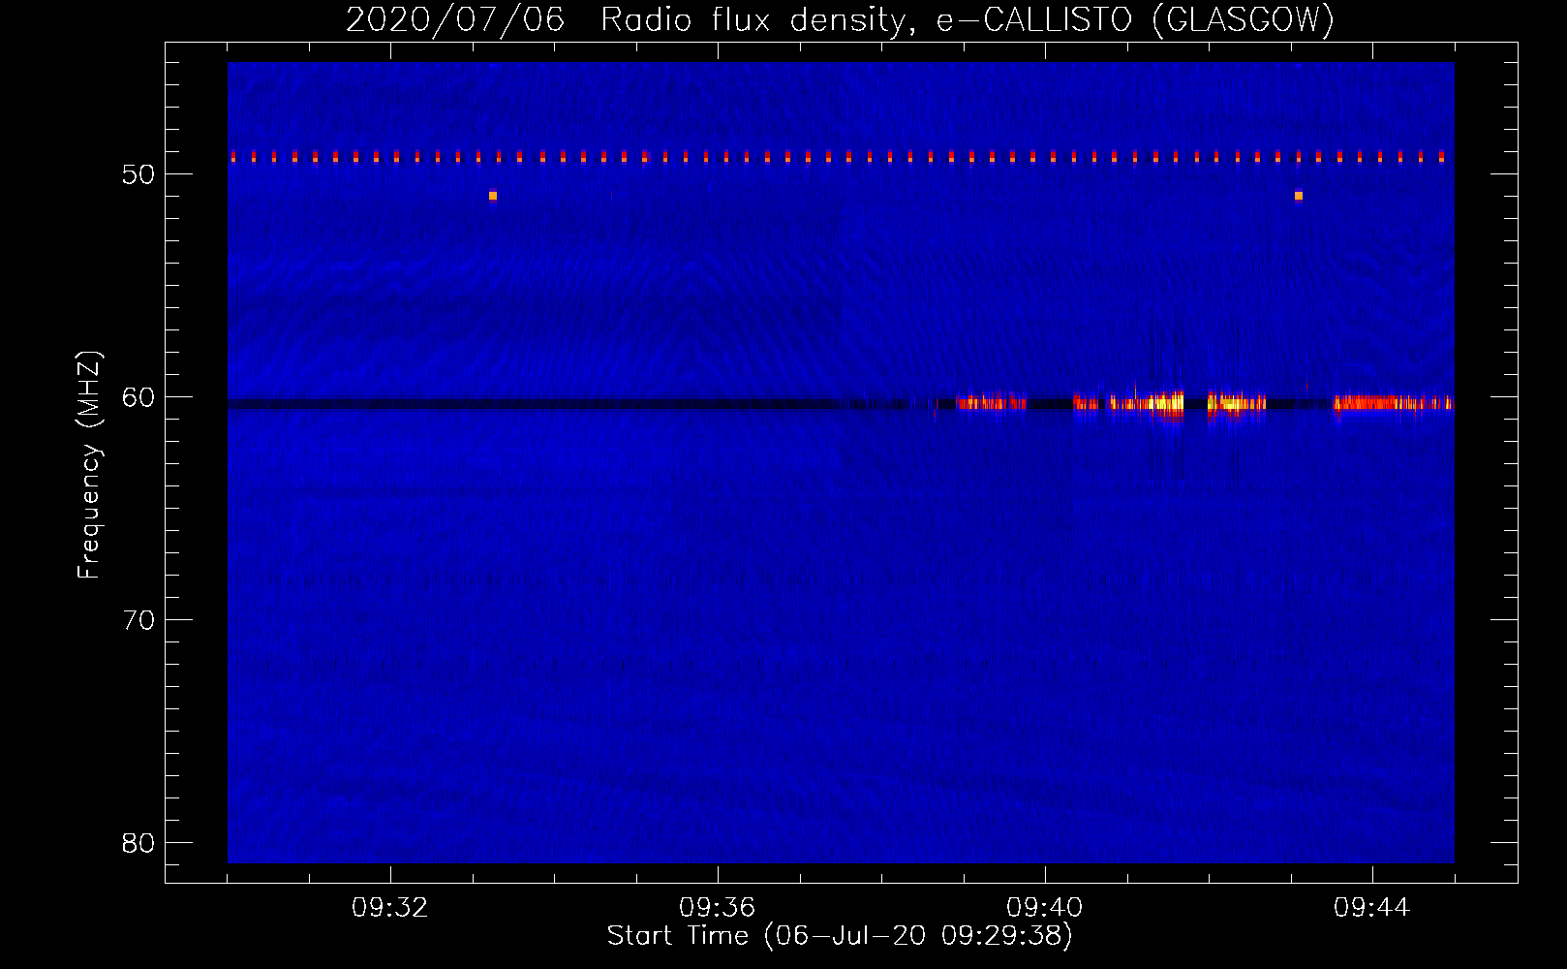The width and height of the screenshot is (1567, 969).
Task: Click the 09:36 time tick label
Action: 718,908
